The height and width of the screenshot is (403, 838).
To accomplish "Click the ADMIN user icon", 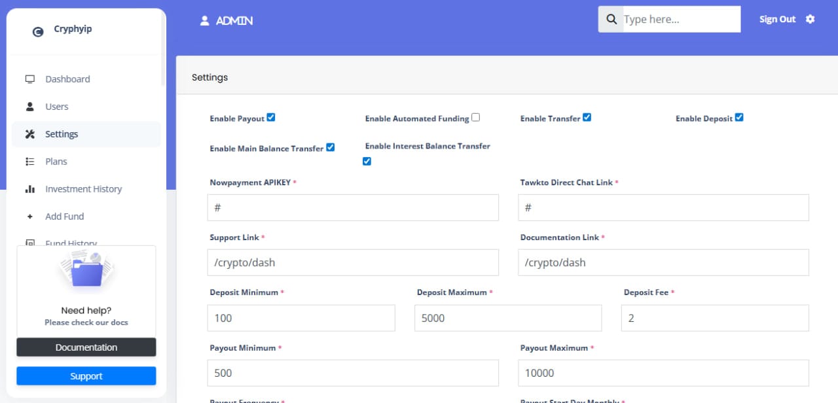I will [x=204, y=20].
